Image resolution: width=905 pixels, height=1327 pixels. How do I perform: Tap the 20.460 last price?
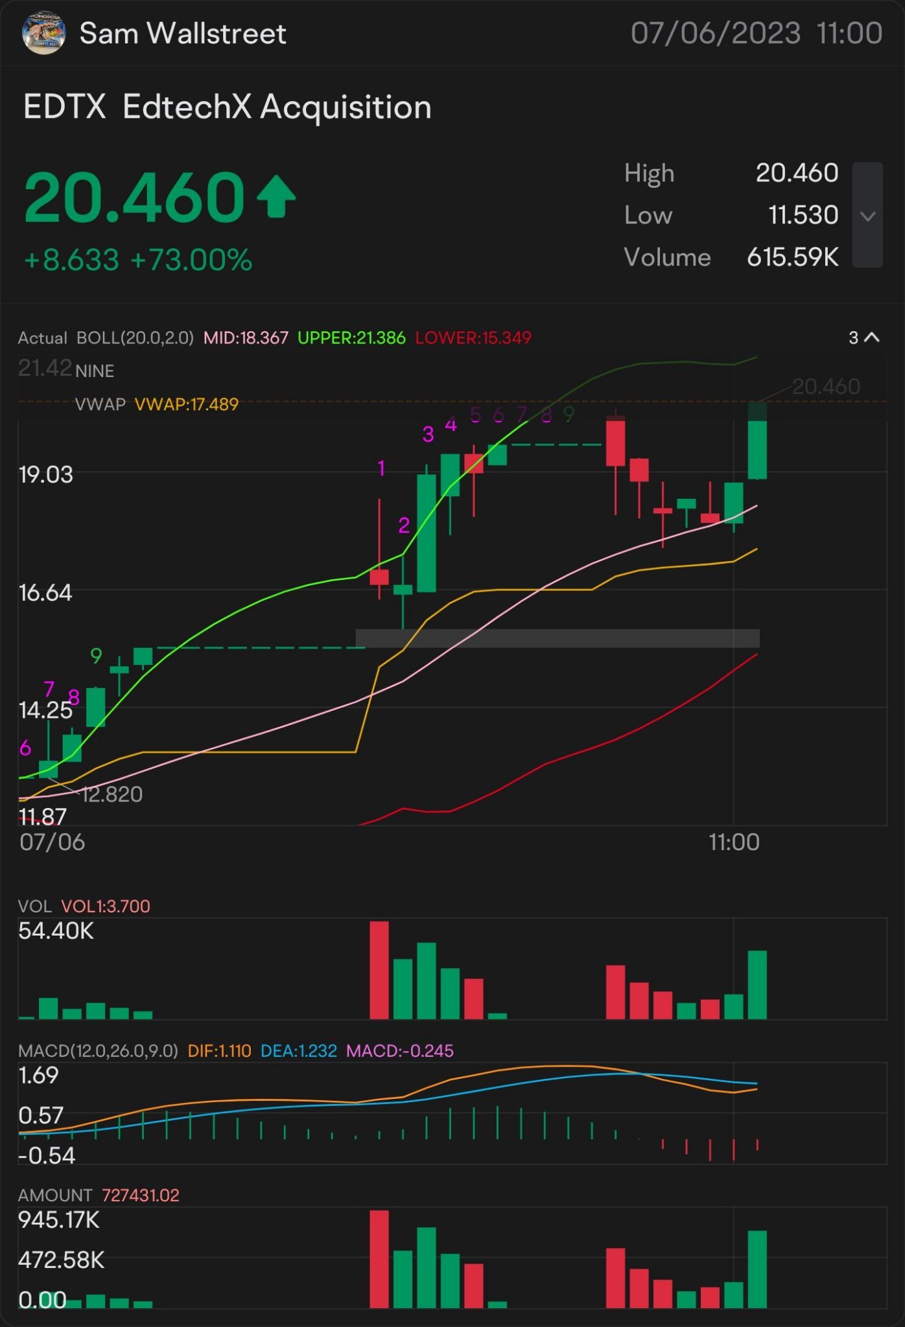tap(134, 197)
